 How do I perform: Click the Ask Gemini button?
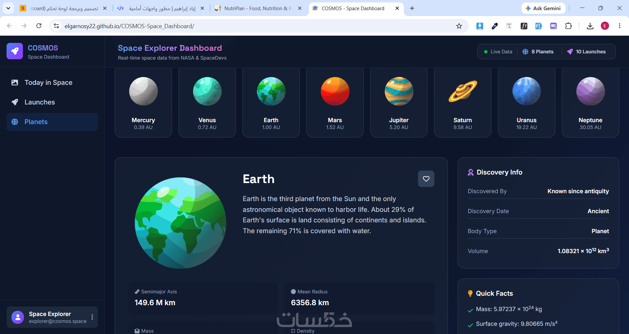point(543,9)
